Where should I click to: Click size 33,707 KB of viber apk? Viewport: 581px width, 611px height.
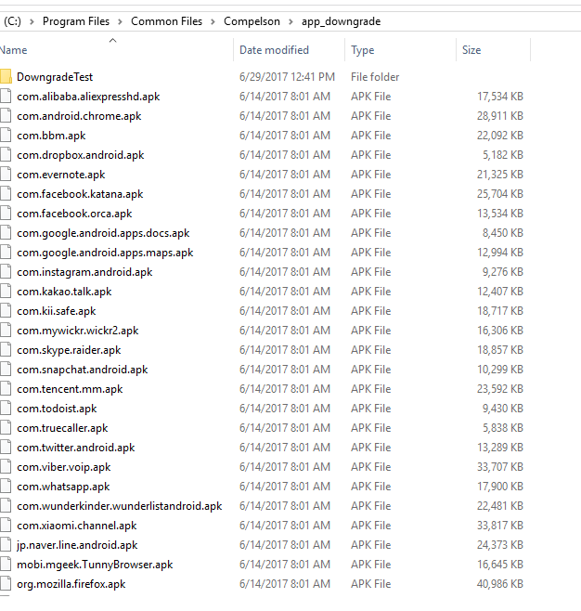500,467
